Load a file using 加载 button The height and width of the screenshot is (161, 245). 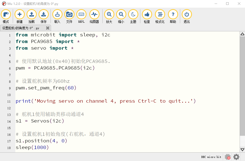click(x=32, y=16)
